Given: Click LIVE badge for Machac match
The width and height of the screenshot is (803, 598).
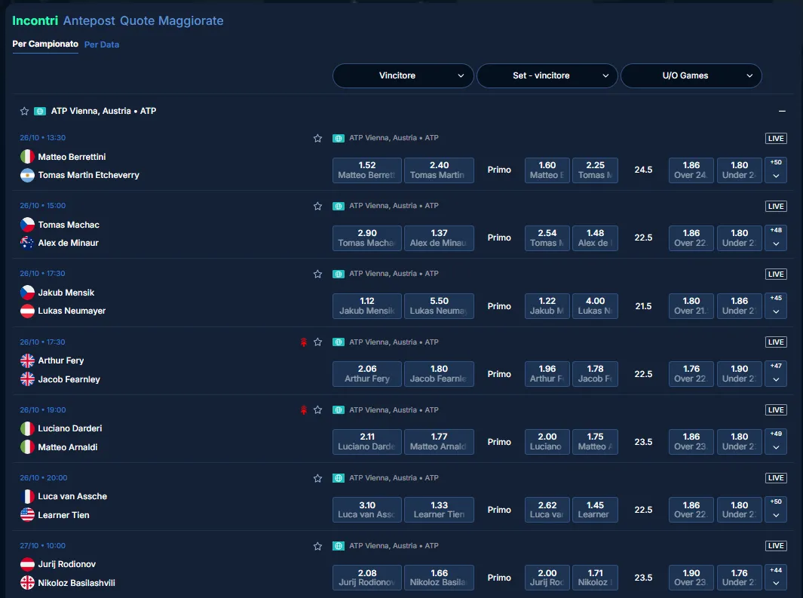Looking at the screenshot, I should 776,207.
